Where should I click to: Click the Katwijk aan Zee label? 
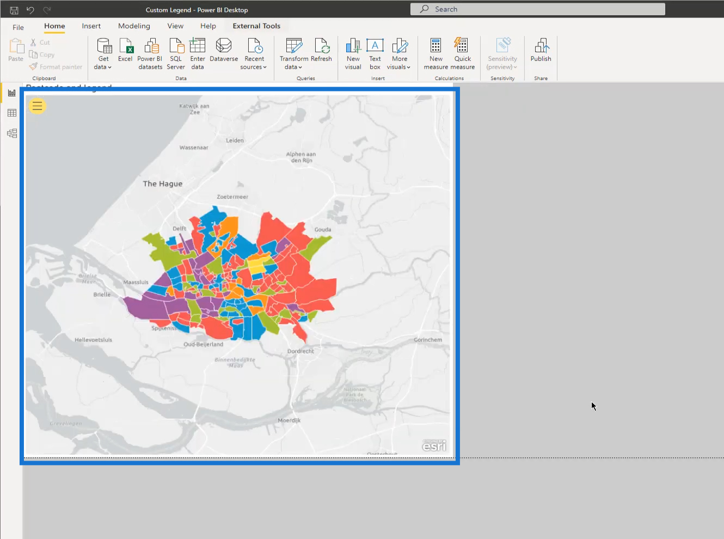(194, 109)
